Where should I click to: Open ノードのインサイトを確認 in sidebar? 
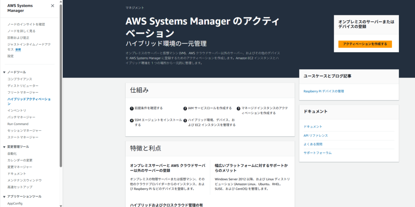pyautogui.click(x=26, y=24)
